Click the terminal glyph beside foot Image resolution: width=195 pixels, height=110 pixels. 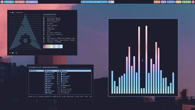pos(44,36)
